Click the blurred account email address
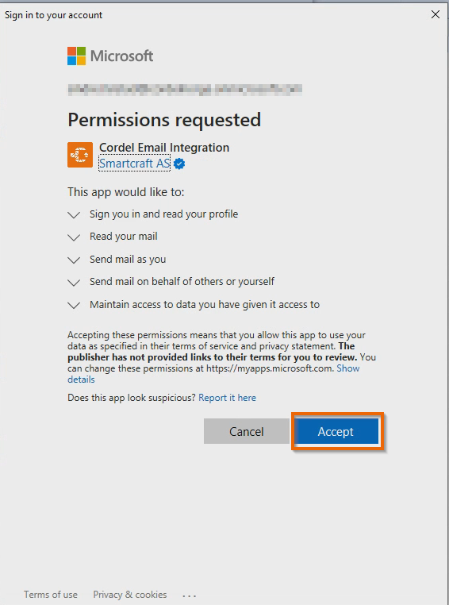The image size is (449, 605). (185, 90)
